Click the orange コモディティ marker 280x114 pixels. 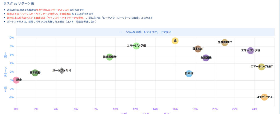264,97
